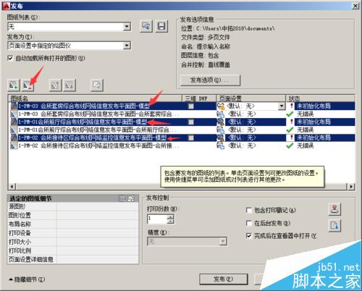Click the 图纸名 column header

(95, 98)
